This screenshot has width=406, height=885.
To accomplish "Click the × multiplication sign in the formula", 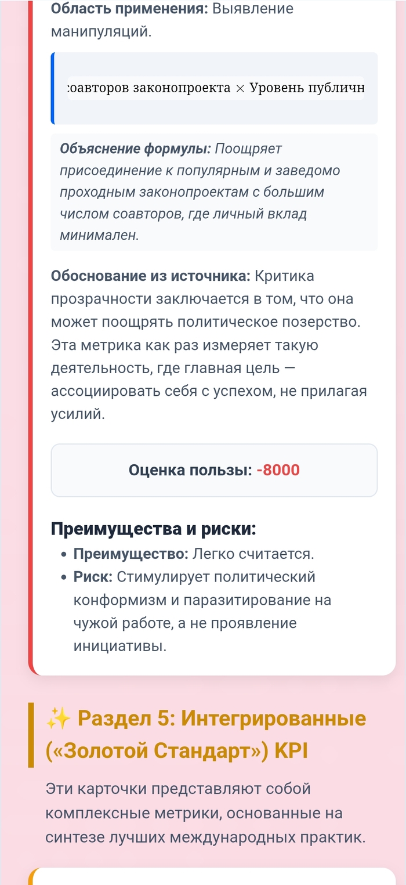I will (240, 88).
